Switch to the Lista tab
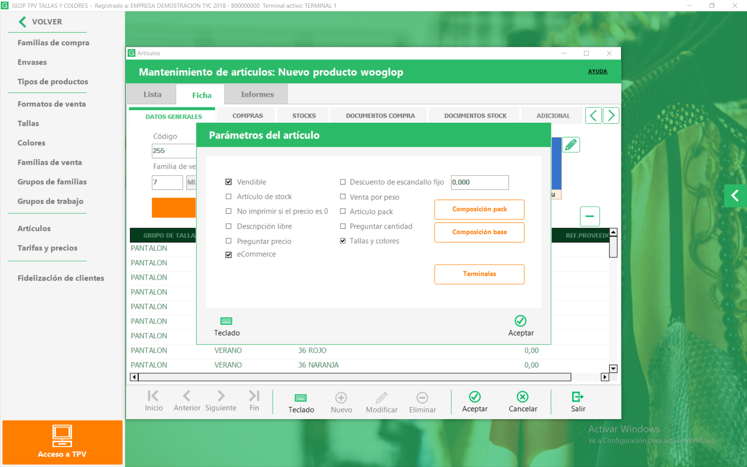Screen dimensions: 747x467 pyautogui.click(x=152, y=95)
